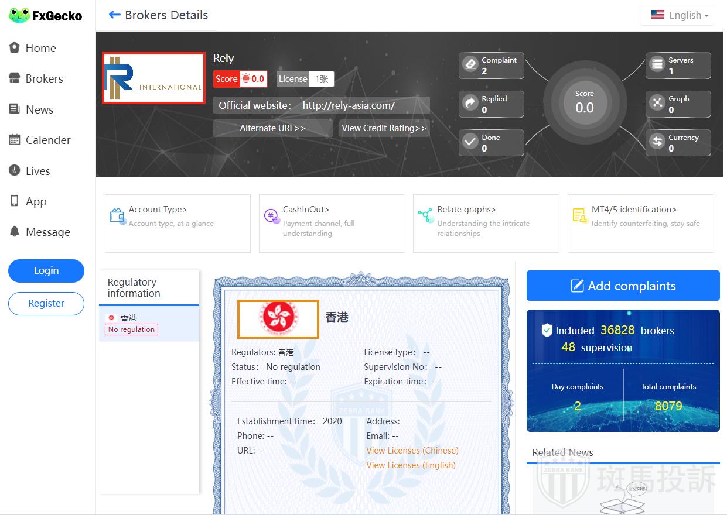727x515 pixels.
Task: Open the MT4/5 identification card
Action: tap(640, 223)
